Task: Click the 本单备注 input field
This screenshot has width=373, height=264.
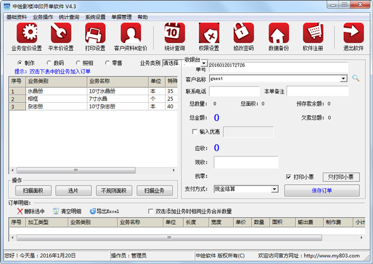Action: point(317,92)
